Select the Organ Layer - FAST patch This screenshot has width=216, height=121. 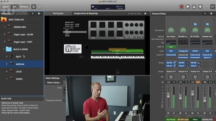(22, 42)
